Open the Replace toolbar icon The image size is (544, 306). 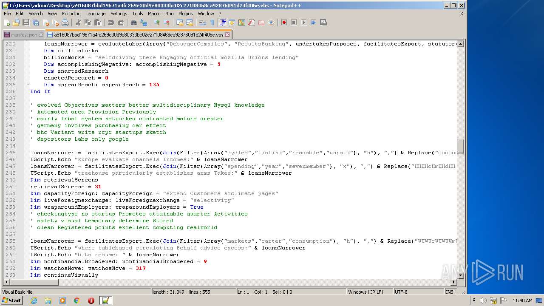(x=143, y=23)
